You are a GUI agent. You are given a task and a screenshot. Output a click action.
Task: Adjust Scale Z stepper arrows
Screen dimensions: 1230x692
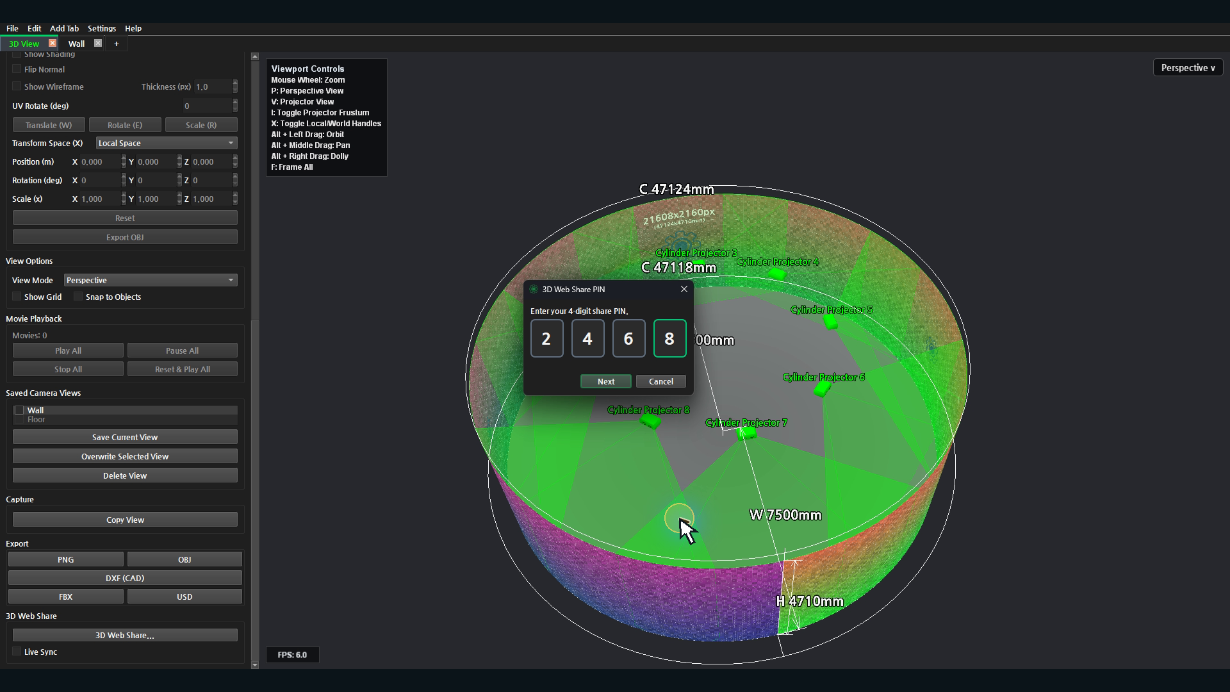[x=235, y=199]
